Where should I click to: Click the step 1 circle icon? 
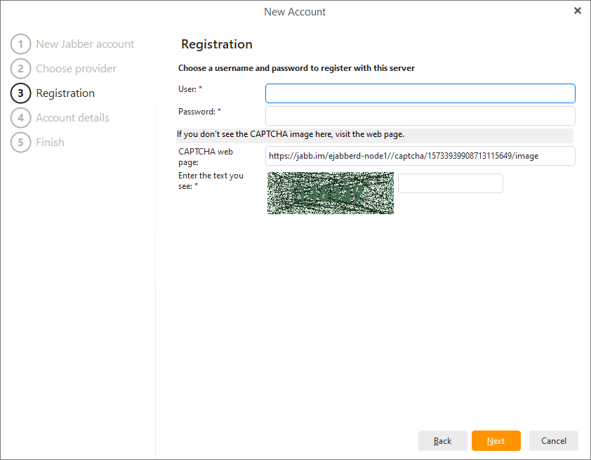coord(20,44)
